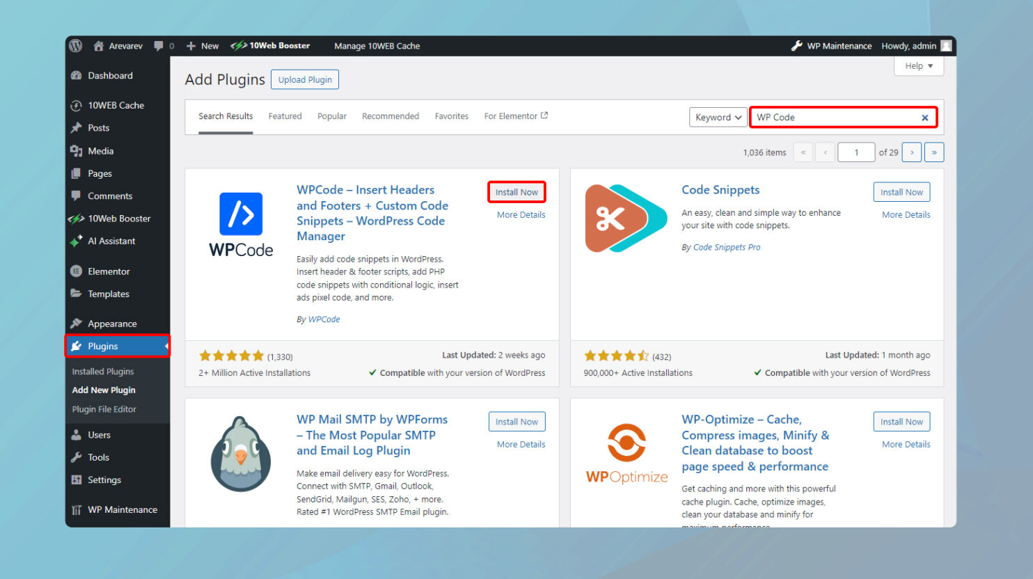
Task: Click the WordPress logo in admin bar
Action: (x=76, y=46)
